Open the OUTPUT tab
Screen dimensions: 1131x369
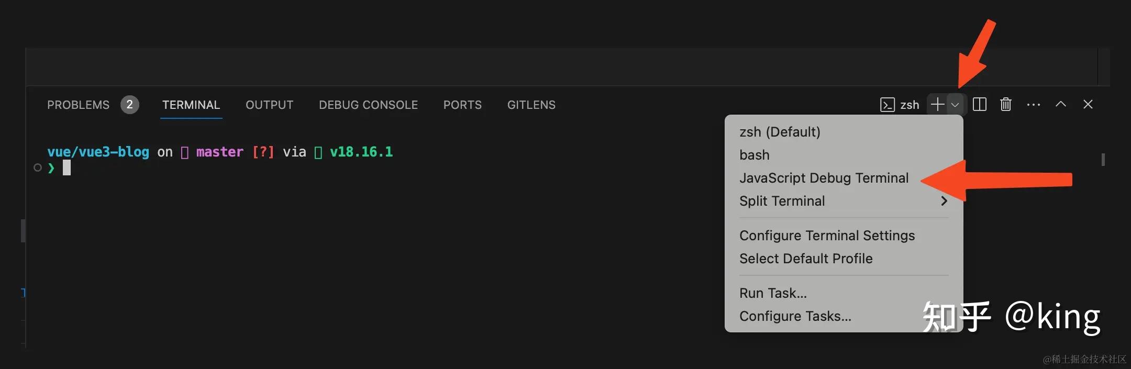click(269, 105)
